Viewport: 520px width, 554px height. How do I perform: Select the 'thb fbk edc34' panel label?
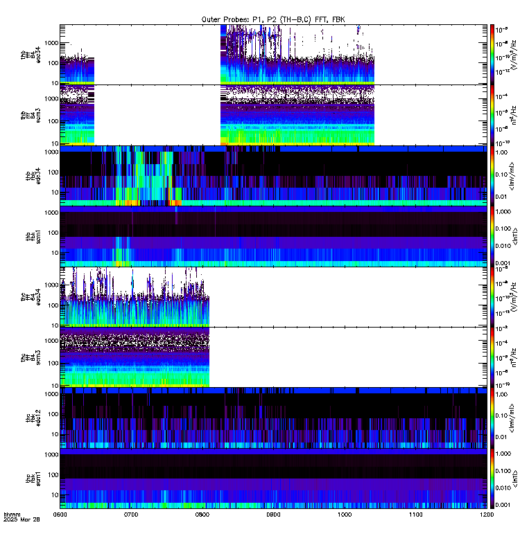33,176
